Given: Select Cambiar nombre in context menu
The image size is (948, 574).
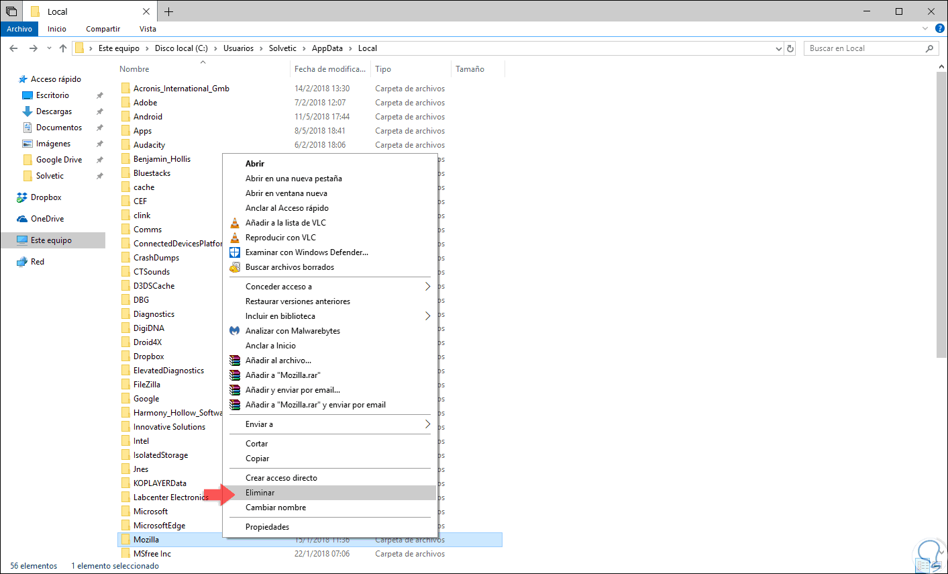Looking at the screenshot, I should tap(329, 508).
